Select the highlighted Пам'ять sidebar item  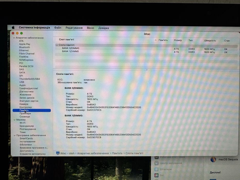[32, 110]
